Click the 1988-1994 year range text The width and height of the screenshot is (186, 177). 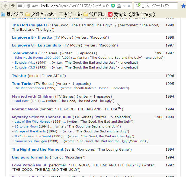tap(164, 117)
